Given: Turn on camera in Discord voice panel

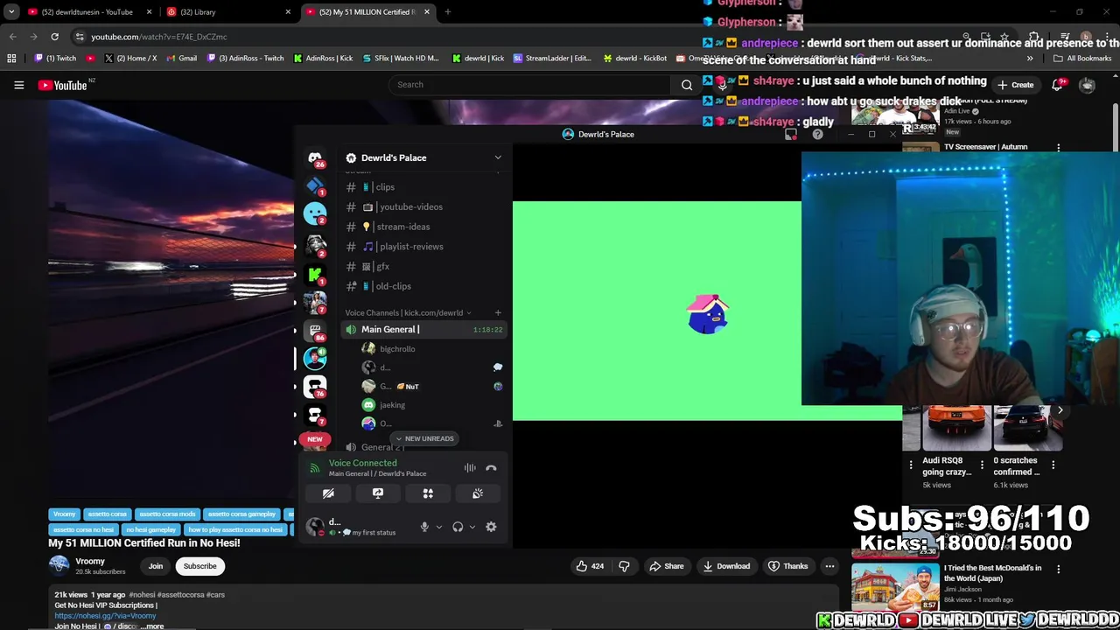Looking at the screenshot, I should pyautogui.click(x=328, y=493).
